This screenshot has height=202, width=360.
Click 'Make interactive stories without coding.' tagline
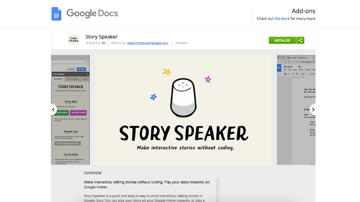tap(186, 148)
